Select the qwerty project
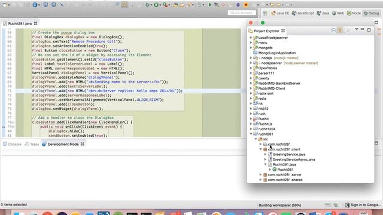 click(x=263, y=78)
